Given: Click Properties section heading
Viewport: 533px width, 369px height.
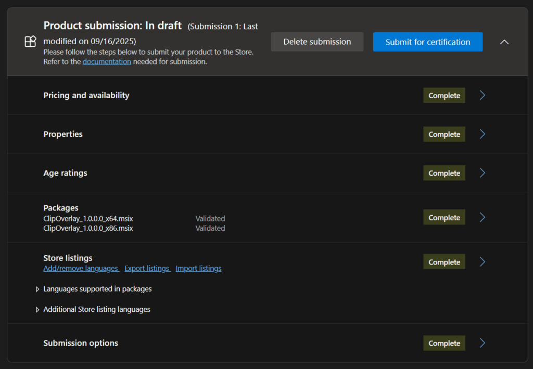Looking at the screenshot, I should [x=63, y=134].
